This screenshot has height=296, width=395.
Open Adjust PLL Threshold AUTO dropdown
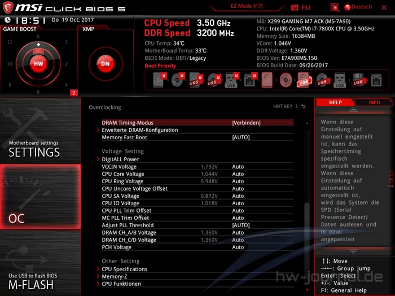point(241,226)
